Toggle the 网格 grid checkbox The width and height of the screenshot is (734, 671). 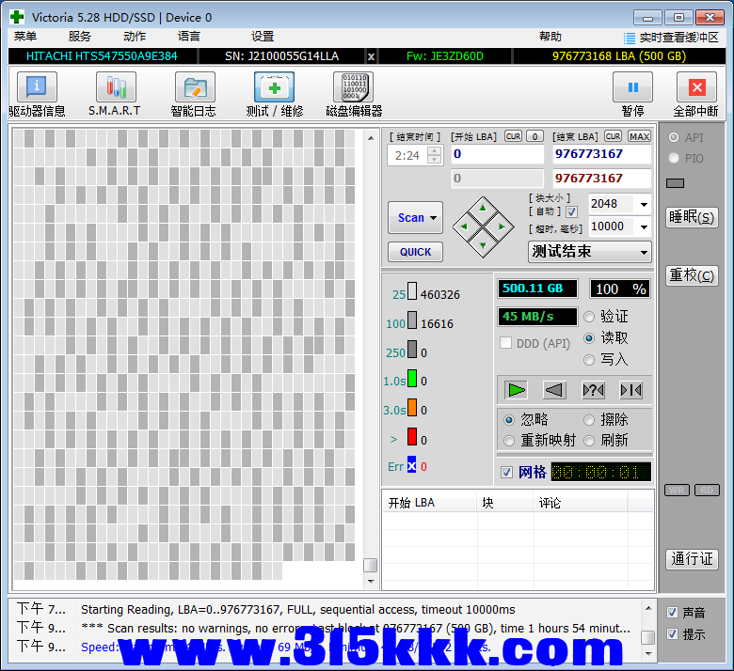pyautogui.click(x=507, y=472)
